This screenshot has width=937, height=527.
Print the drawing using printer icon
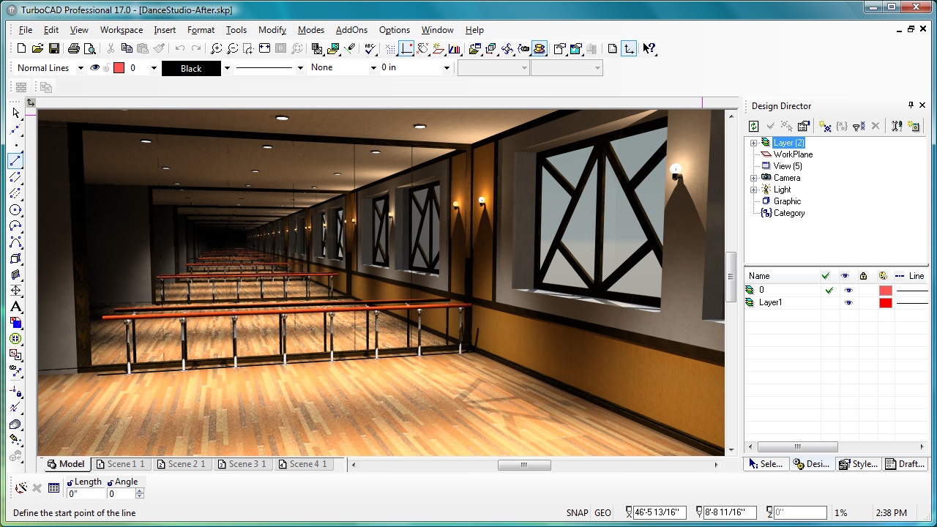tap(73, 49)
